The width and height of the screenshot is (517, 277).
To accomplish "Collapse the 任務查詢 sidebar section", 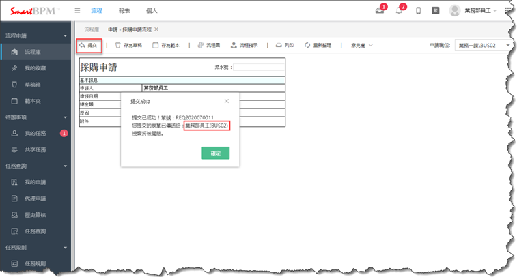I will pos(65,166).
